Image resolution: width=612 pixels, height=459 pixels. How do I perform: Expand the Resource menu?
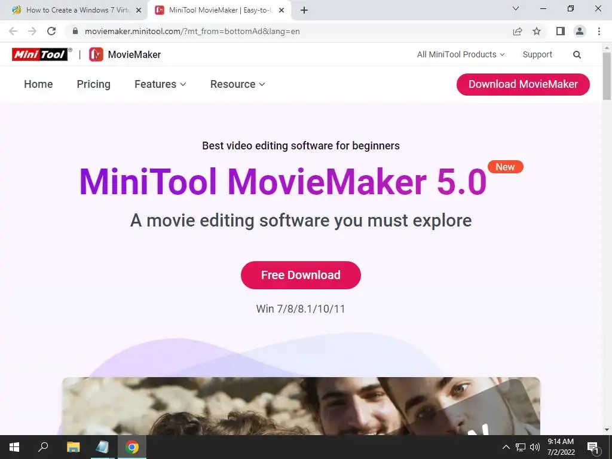coord(238,84)
